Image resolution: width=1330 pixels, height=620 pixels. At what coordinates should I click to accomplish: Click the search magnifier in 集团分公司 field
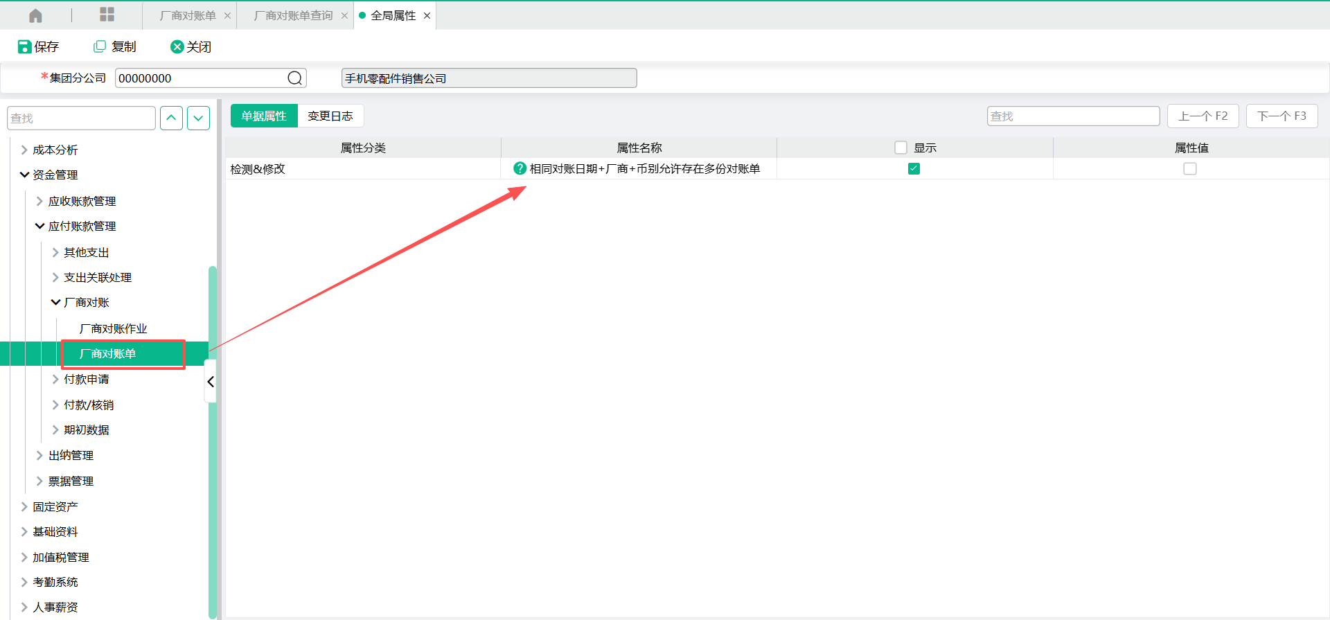click(x=294, y=78)
